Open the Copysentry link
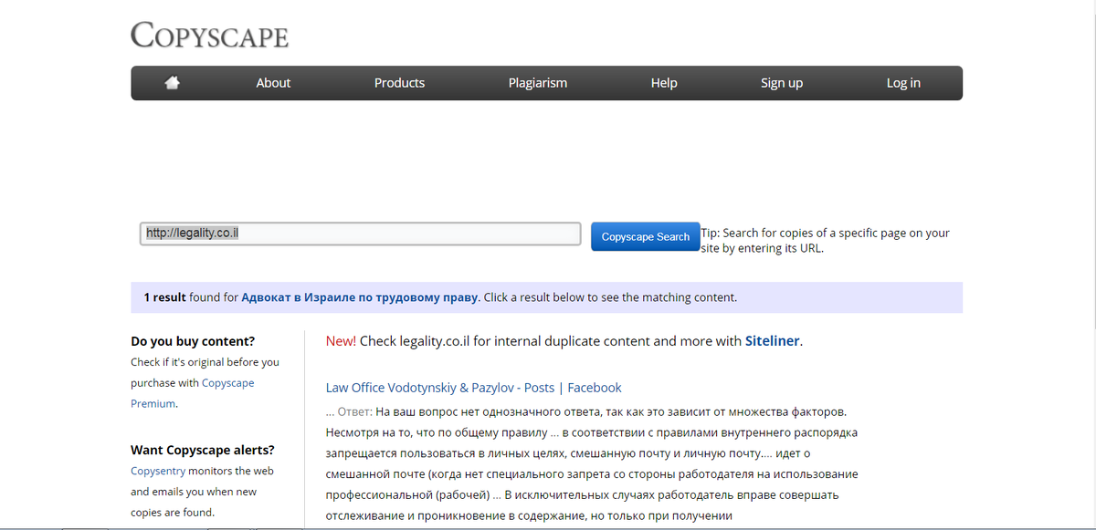Viewport: 1096px width, 530px height. (158, 472)
